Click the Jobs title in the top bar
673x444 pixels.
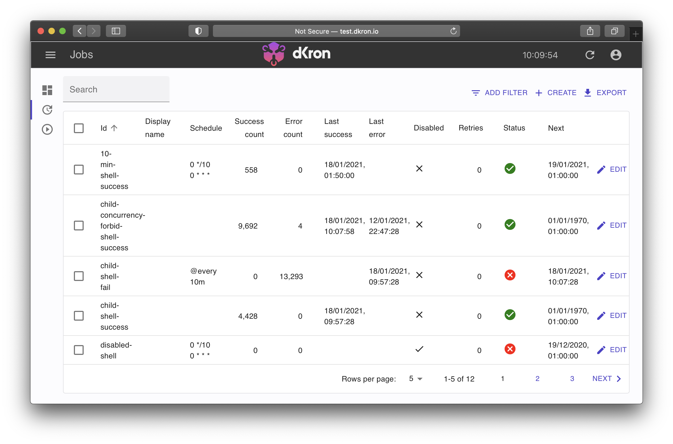81,55
